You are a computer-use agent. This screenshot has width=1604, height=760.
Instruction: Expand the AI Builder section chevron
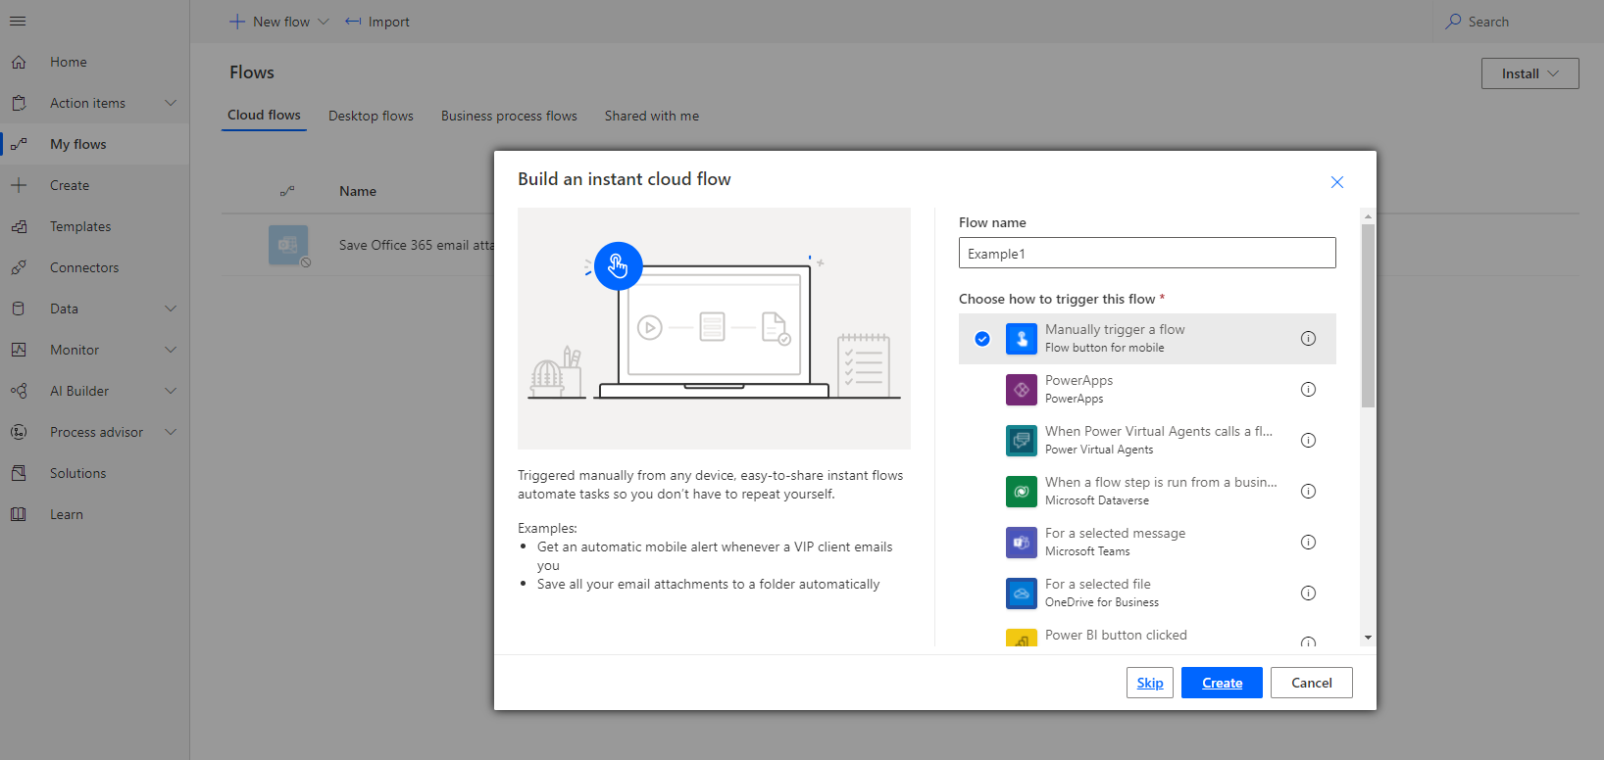171,391
